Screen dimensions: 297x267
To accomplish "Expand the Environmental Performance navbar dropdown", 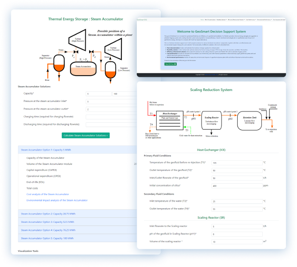I will (264, 20).
